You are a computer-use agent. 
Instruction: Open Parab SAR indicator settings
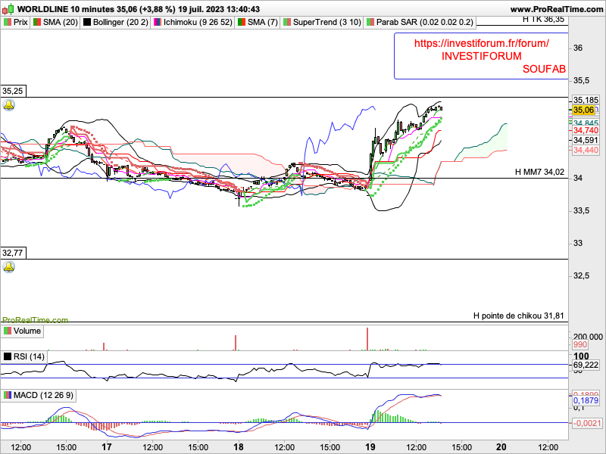[x=425, y=23]
